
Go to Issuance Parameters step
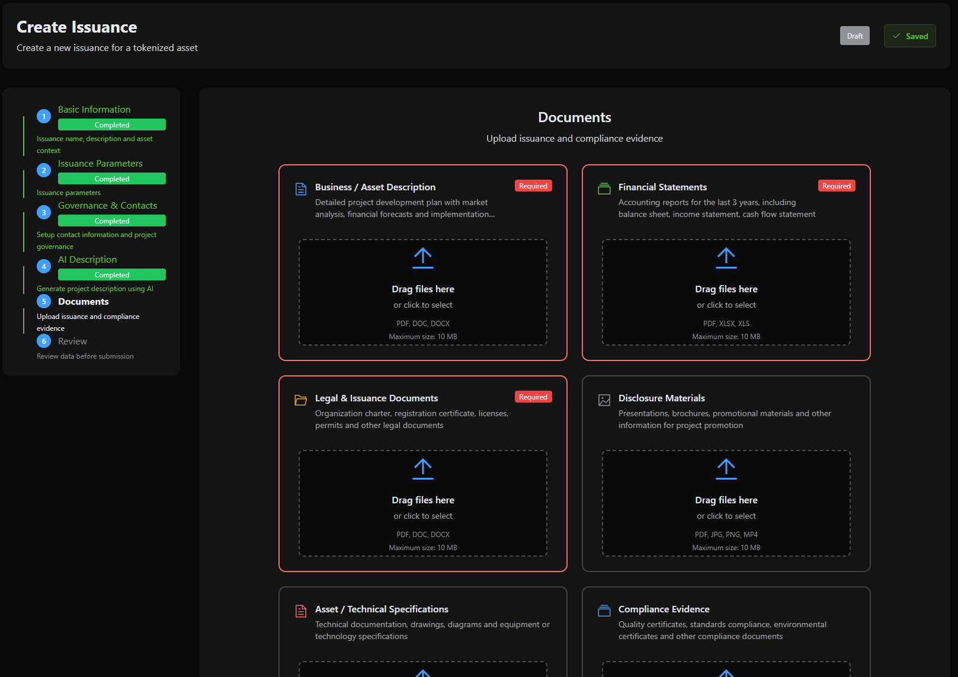100,164
